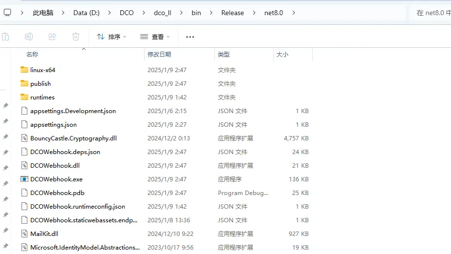Click the appsettings.json file icon
This screenshot has width=451, height=254.
coord(24,124)
